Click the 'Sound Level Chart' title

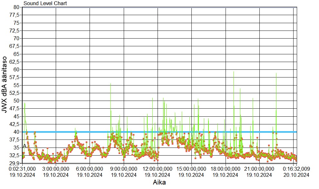tap(45, 3)
